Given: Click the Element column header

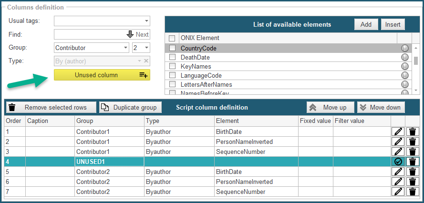Looking at the screenshot, I should coord(256,121).
